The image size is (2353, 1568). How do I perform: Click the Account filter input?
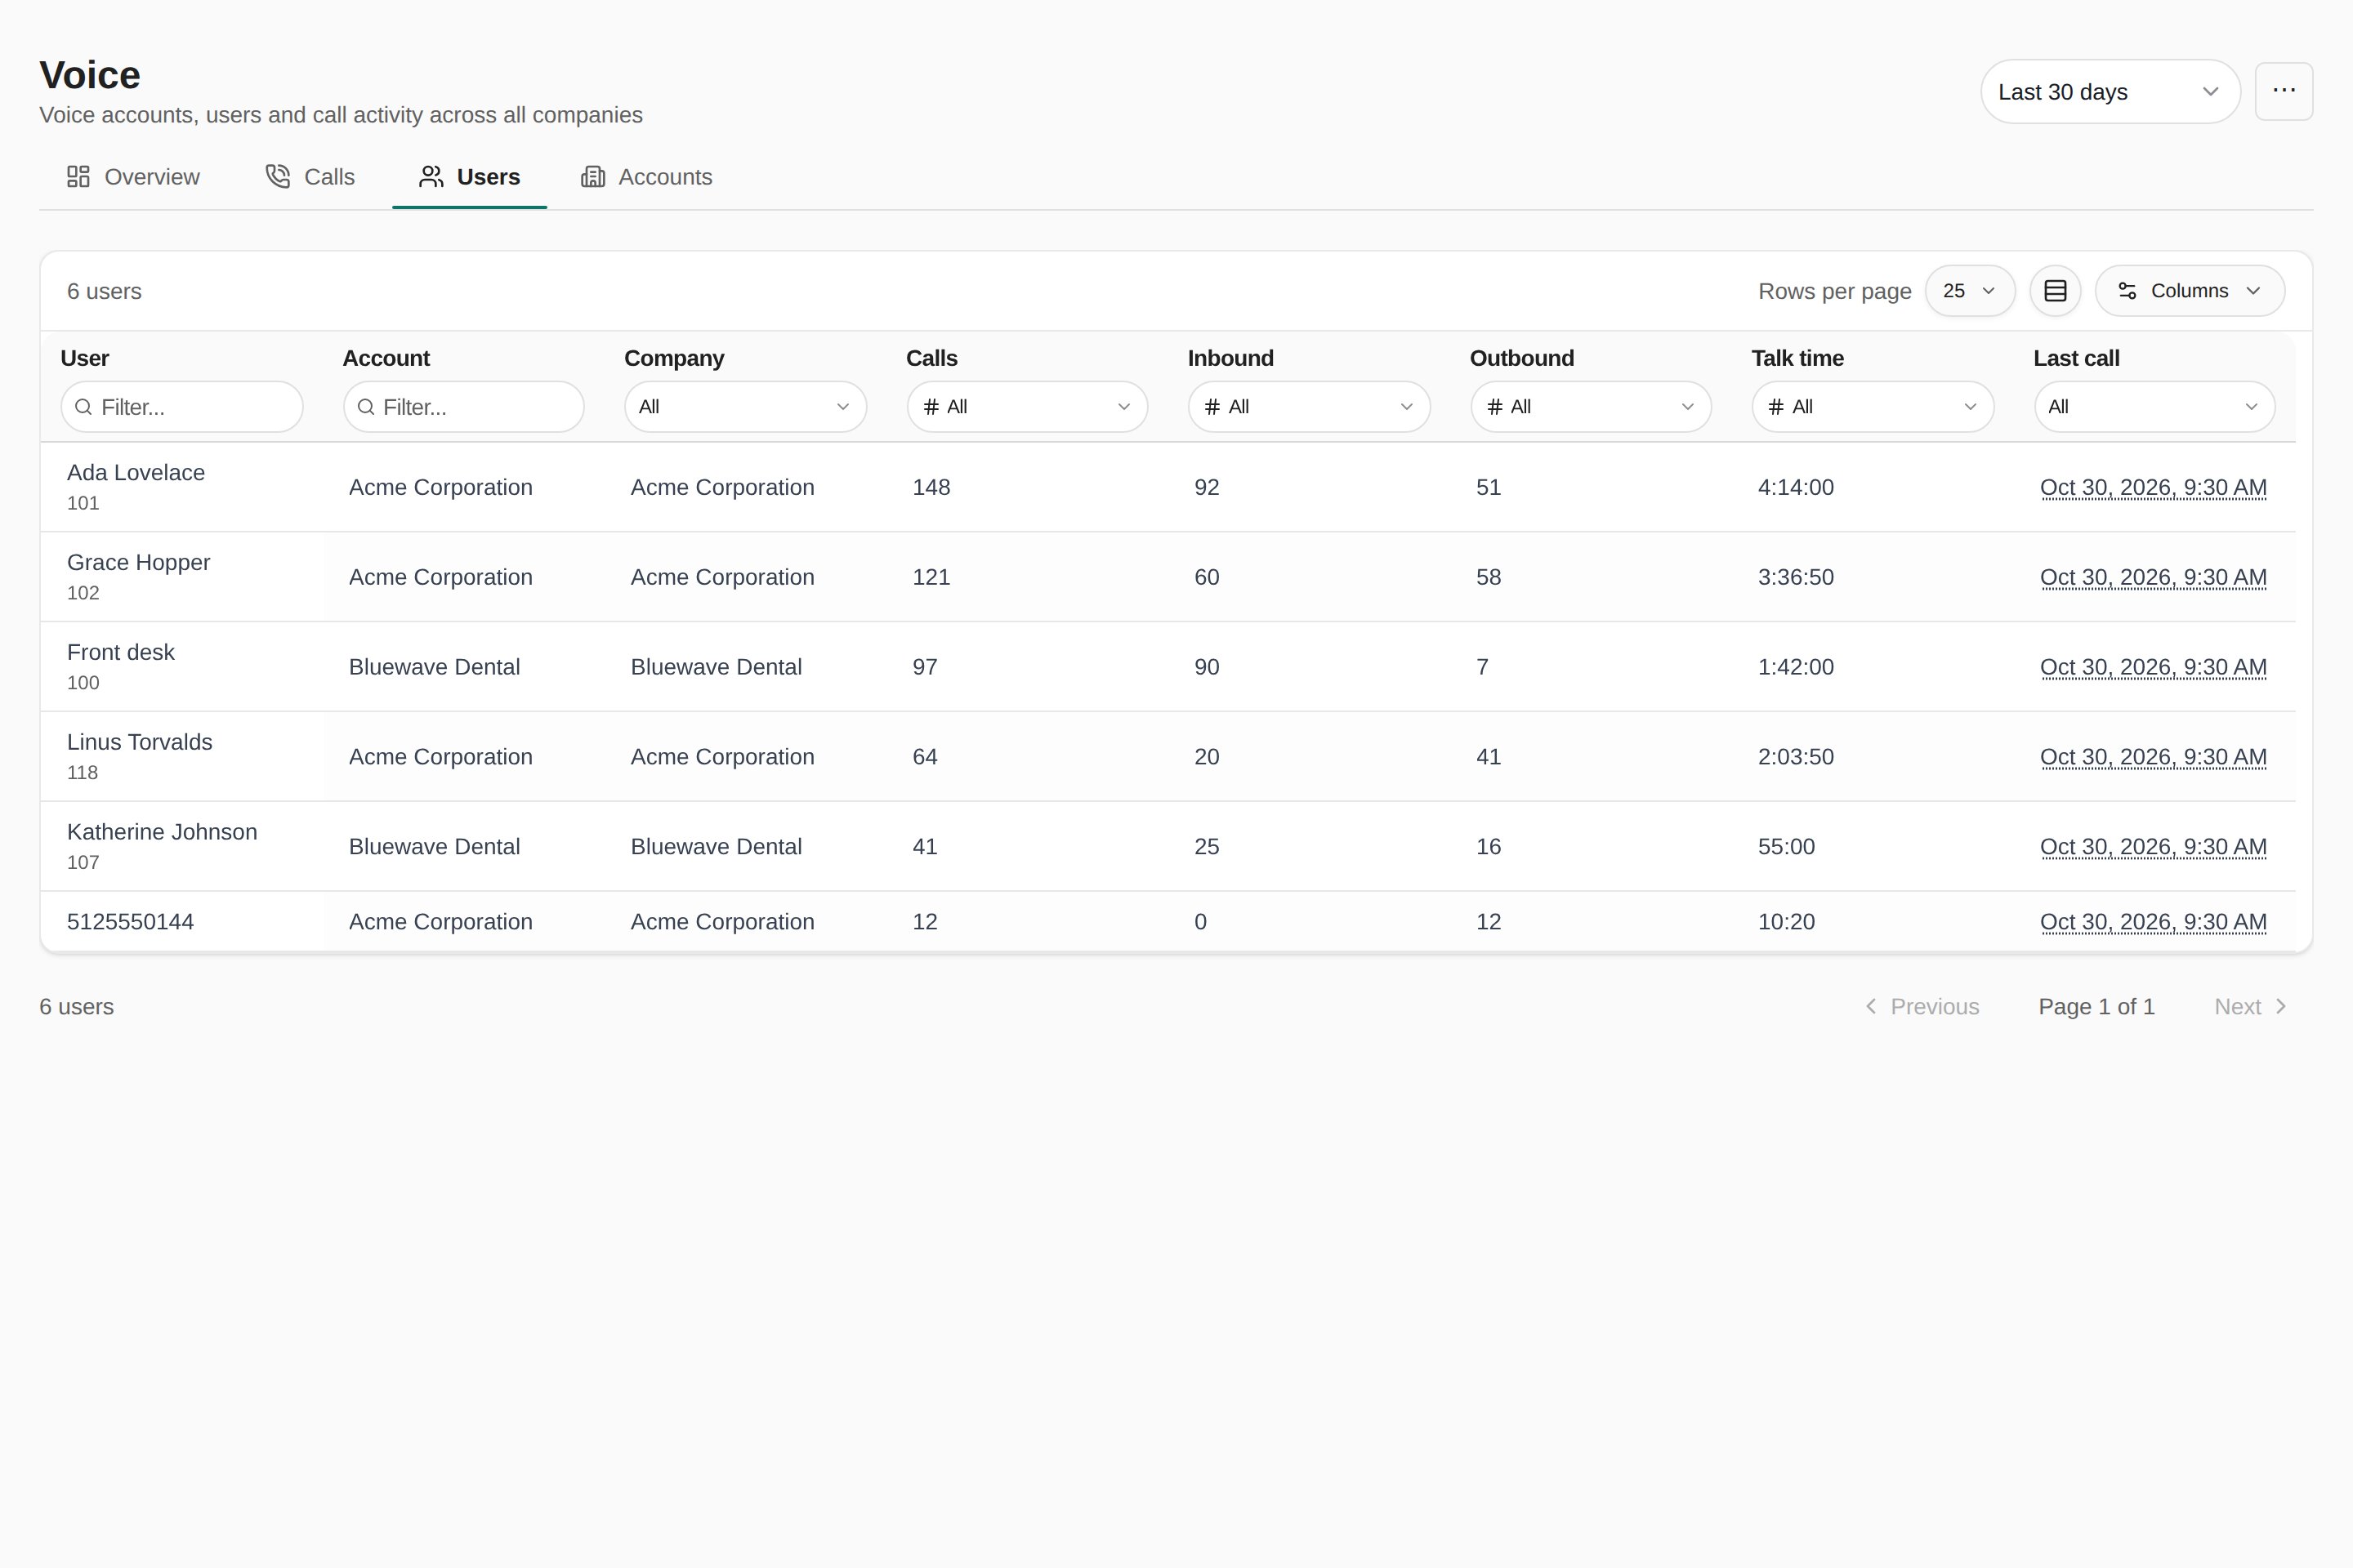coord(463,407)
